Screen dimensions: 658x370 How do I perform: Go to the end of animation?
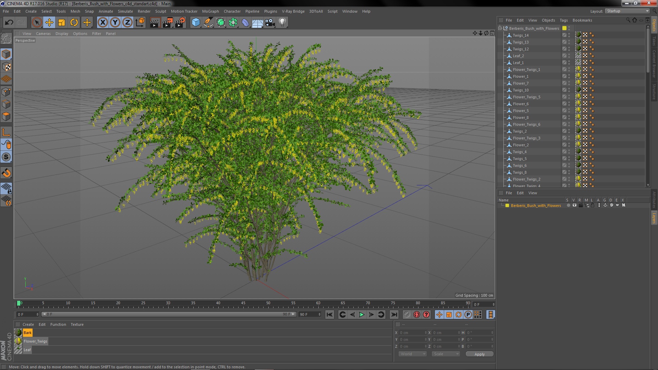click(394, 314)
